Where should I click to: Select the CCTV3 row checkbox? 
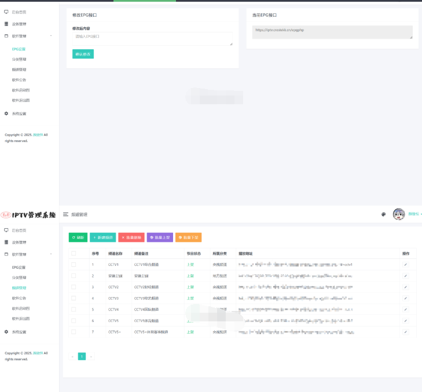coord(74,298)
